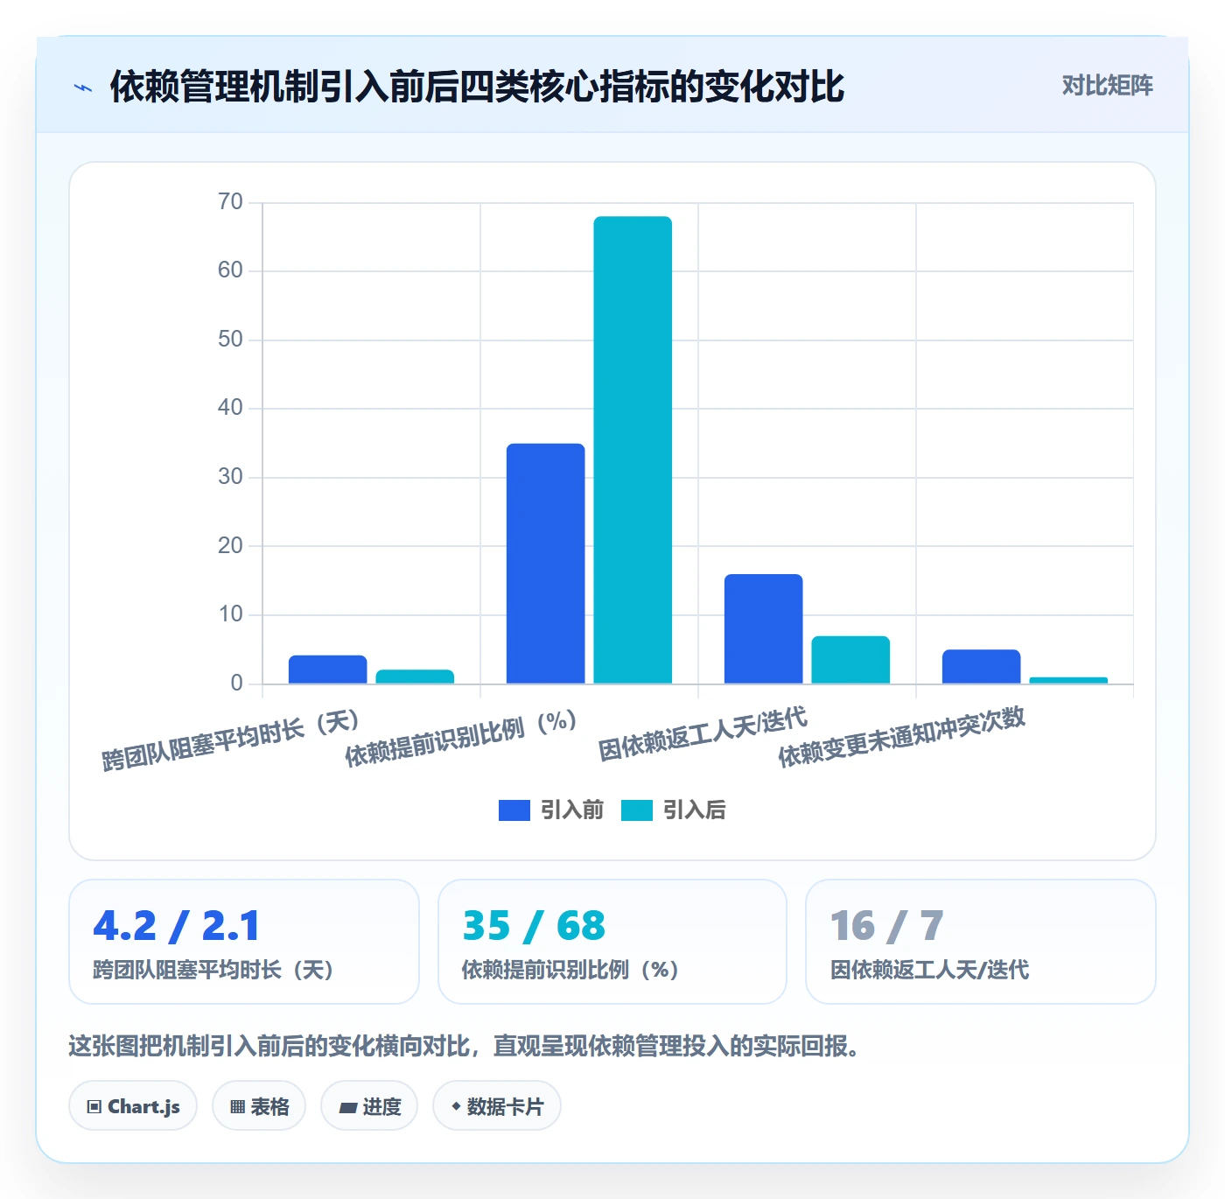Click the 对比矩阵 label in the header
This screenshot has width=1225, height=1199.
[x=1107, y=86]
